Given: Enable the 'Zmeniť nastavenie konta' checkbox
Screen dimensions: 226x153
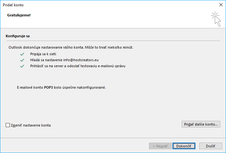Looking at the screenshot, I should (x=8, y=125).
